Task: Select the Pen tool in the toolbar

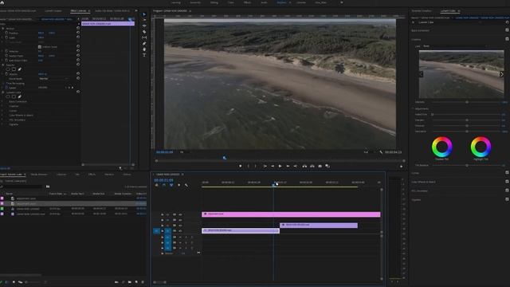Action: [144, 44]
